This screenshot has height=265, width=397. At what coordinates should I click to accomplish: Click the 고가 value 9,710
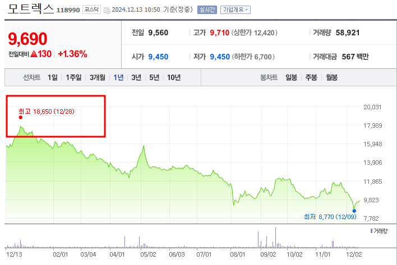[x=219, y=32]
